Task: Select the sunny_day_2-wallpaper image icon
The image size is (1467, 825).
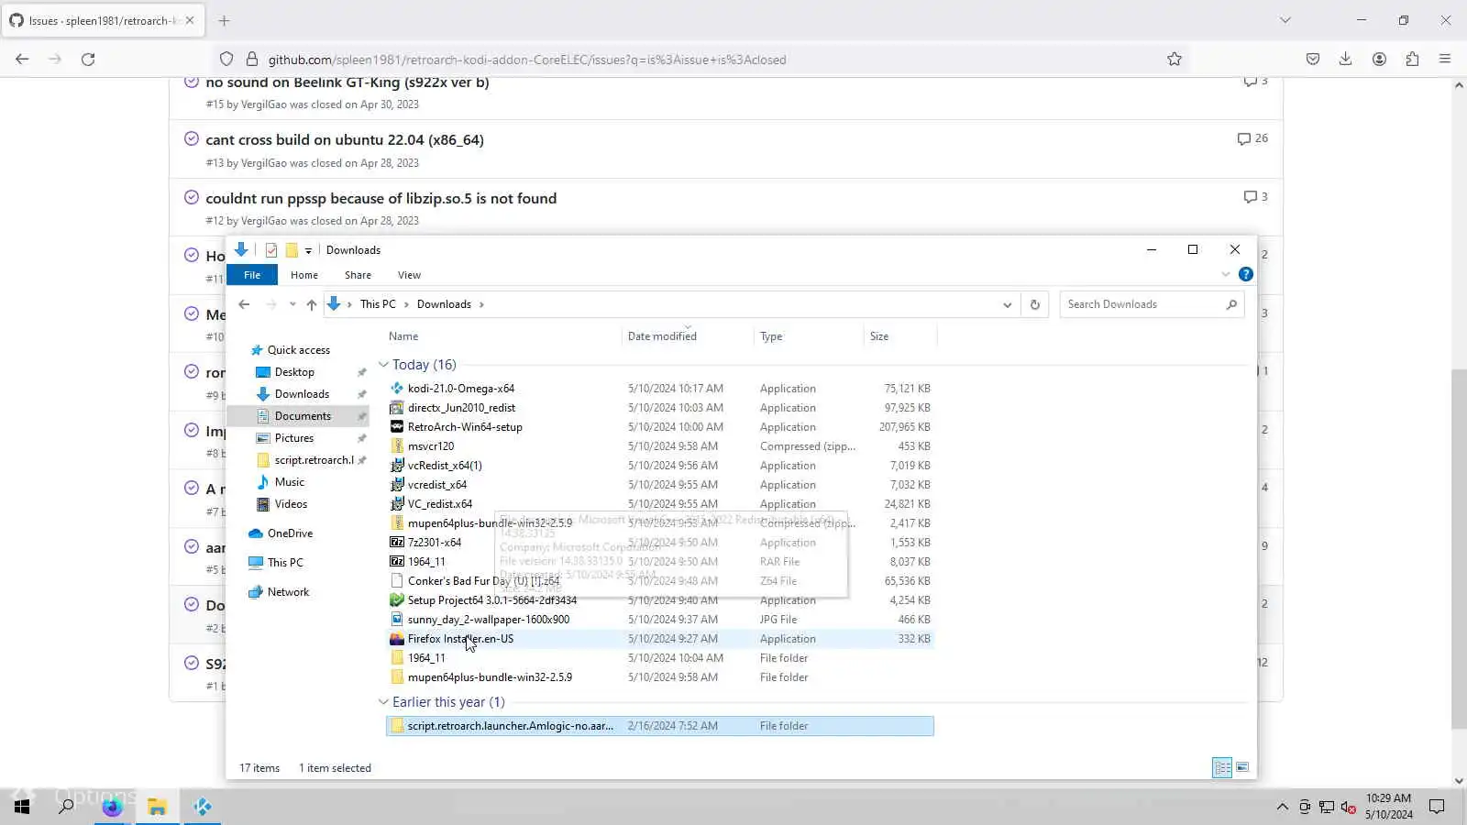Action: [397, 620]
